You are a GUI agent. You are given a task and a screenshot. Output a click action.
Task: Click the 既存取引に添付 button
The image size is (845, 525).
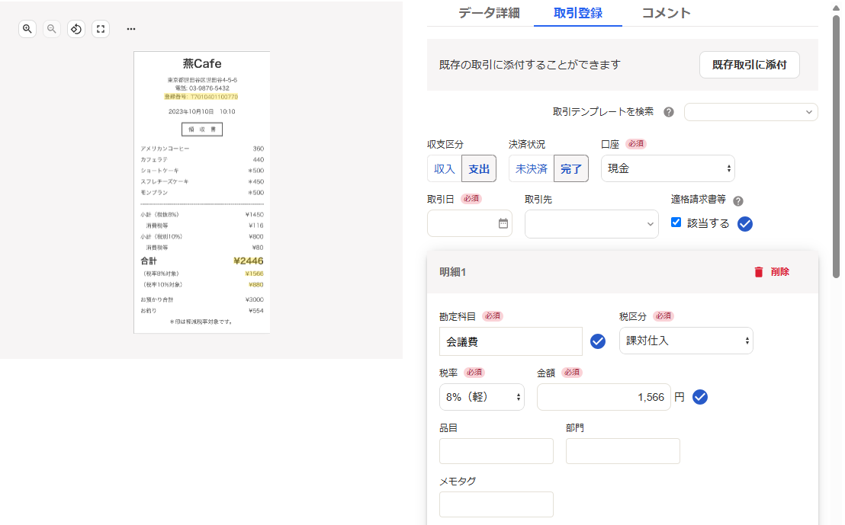(749, 65)
